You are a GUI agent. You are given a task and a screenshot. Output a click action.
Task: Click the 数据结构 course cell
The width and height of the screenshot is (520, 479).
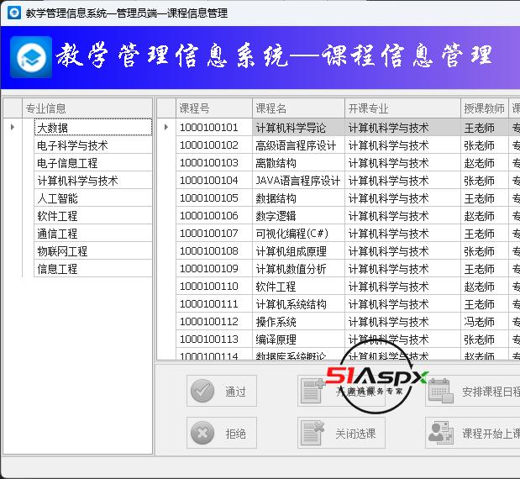pyautogui.click(x=298, y=198)
